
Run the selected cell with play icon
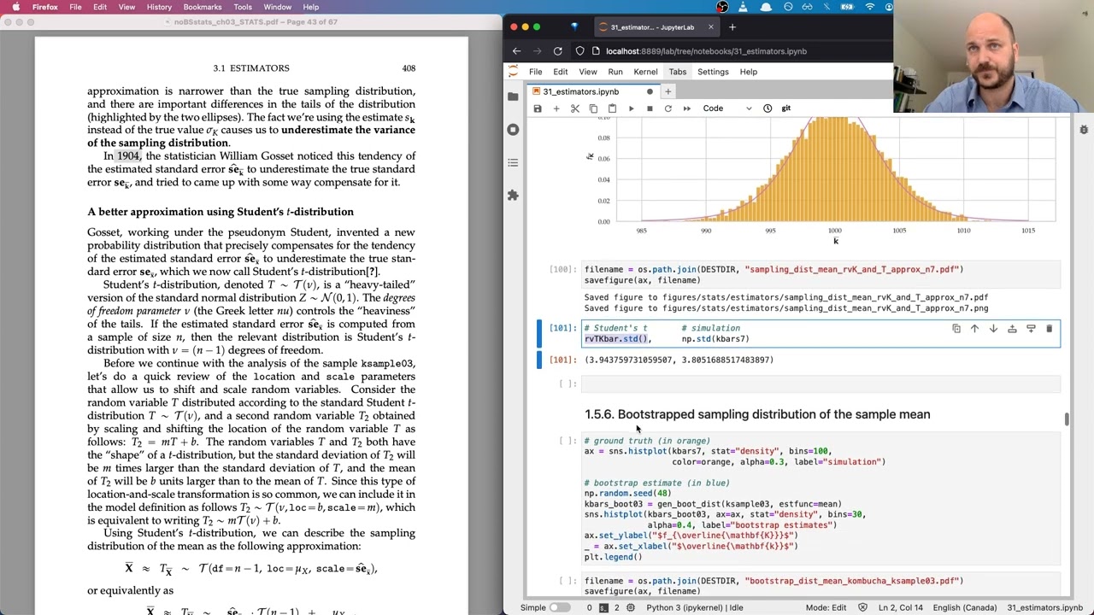click(x=631, y=108)
